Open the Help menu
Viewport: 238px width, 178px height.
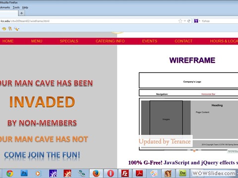[25, 7]
